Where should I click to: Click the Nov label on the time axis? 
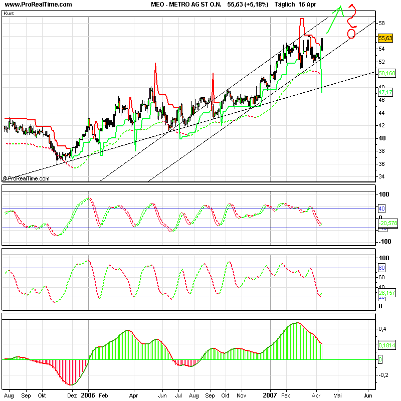[242, 395]
